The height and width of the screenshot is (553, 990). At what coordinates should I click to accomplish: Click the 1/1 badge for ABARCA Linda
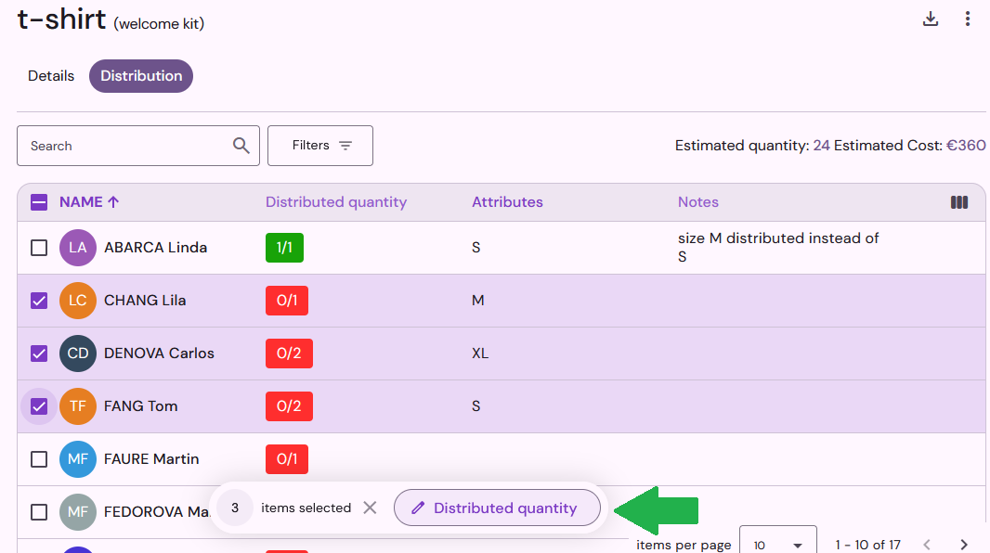284,248
